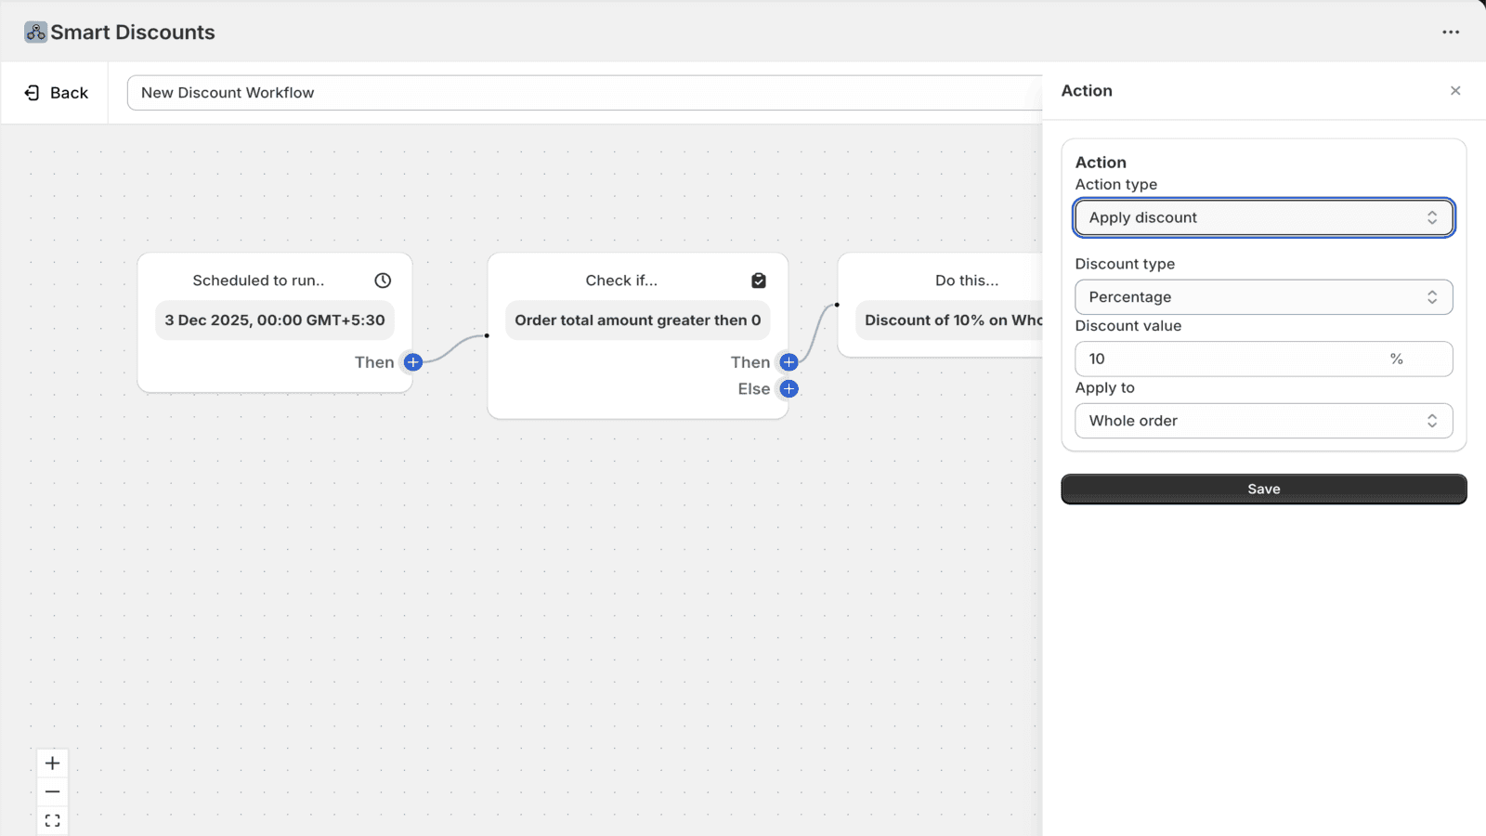This screenshot has height=836, width=1486.
Task: Add step on Check if Then branch
Action: (x=789, y=362)
